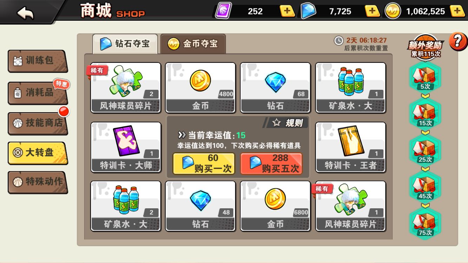This screenshot has width=468, height=263.
Task: Add more gold coins with plus icon
Action: pos(457,11)
